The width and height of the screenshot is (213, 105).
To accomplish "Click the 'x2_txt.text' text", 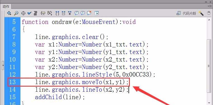I will pos(124,59).
